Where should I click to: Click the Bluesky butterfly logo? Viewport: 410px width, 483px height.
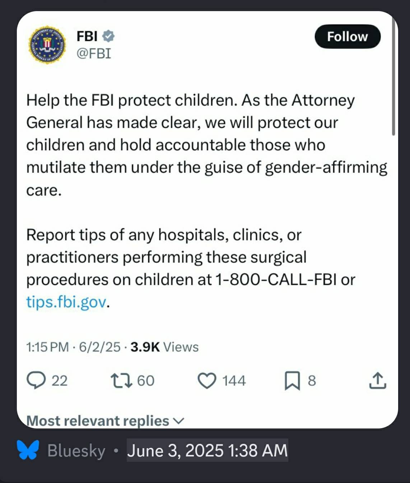[28, 450]
